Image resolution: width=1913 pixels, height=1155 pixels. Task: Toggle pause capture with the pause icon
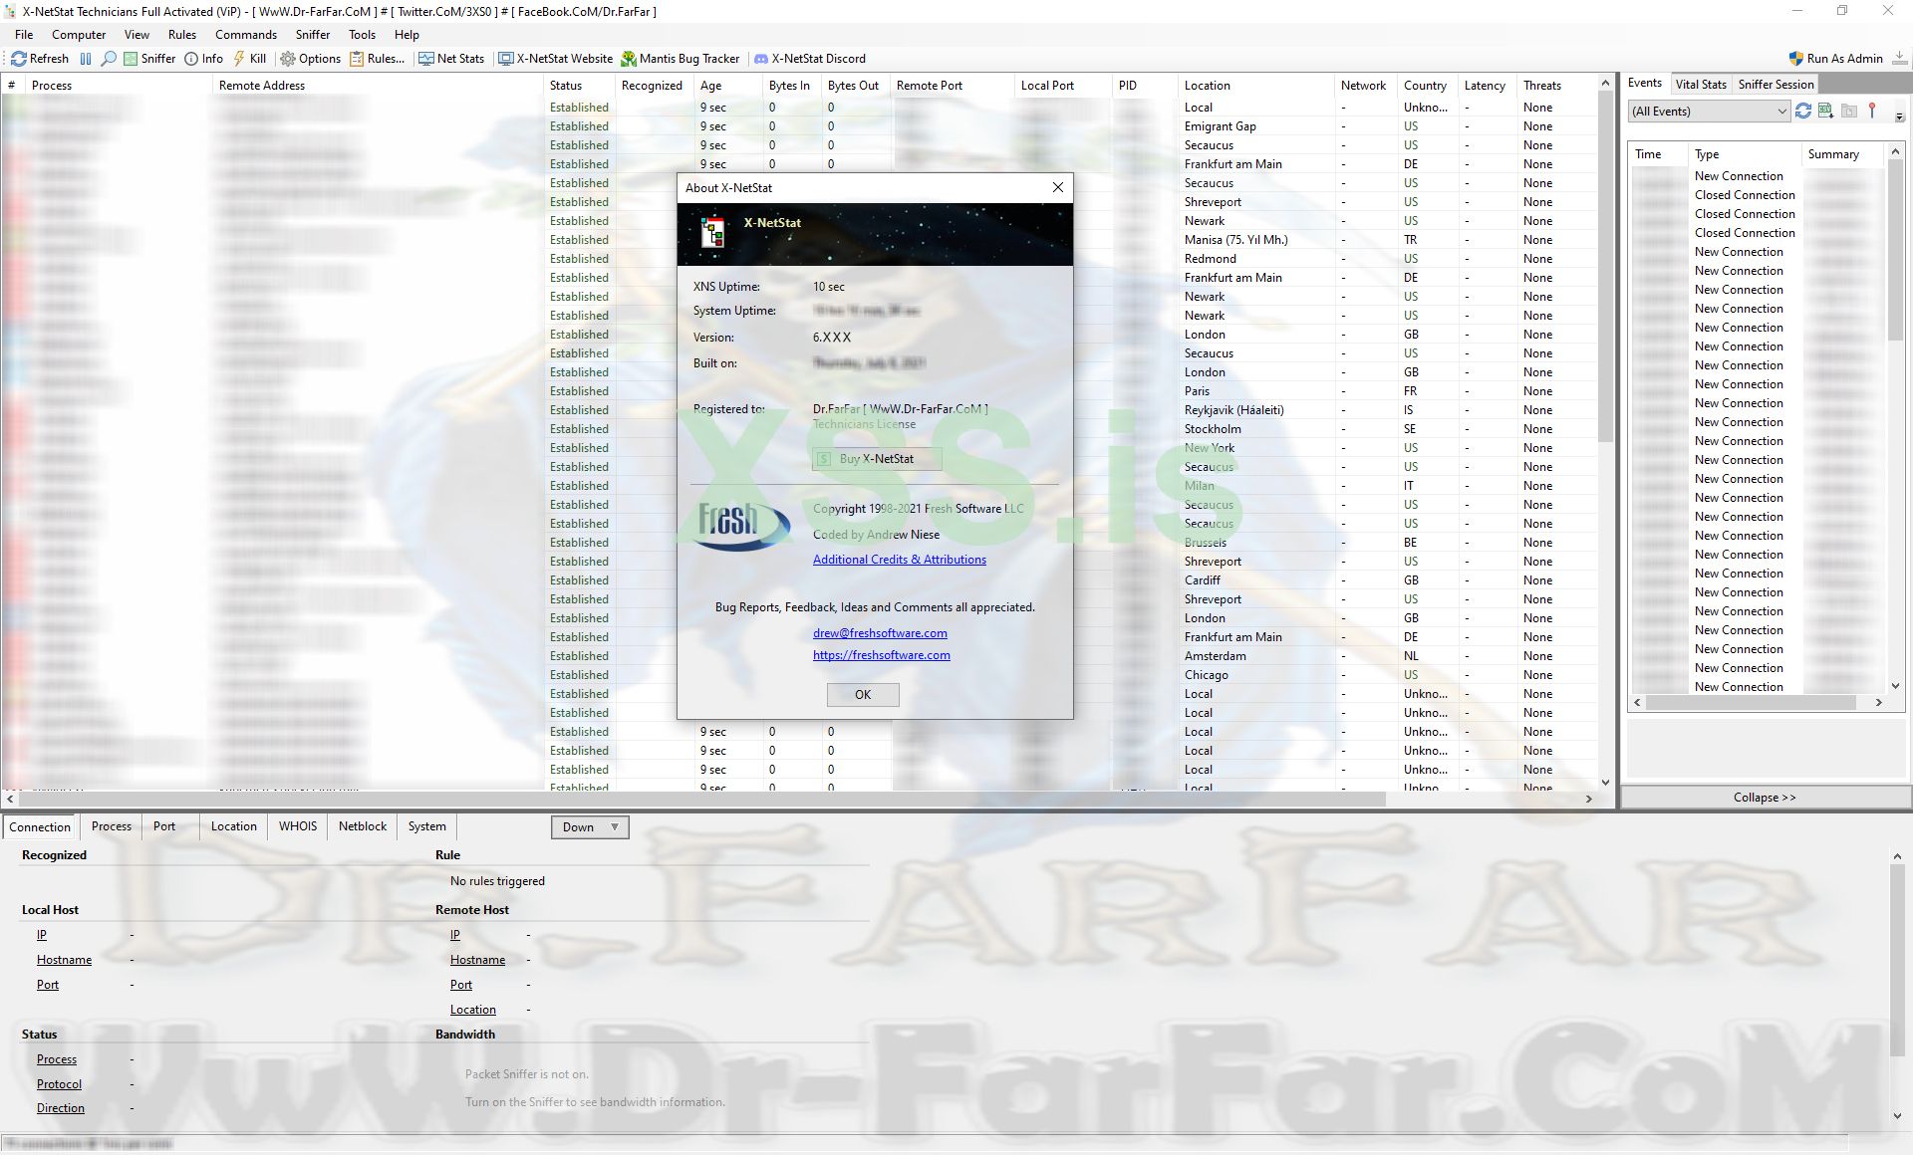coord(86,58)
